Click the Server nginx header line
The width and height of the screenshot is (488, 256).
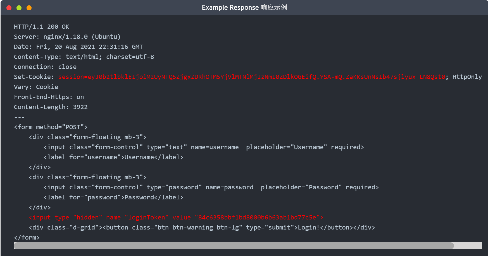coord(67,37)
